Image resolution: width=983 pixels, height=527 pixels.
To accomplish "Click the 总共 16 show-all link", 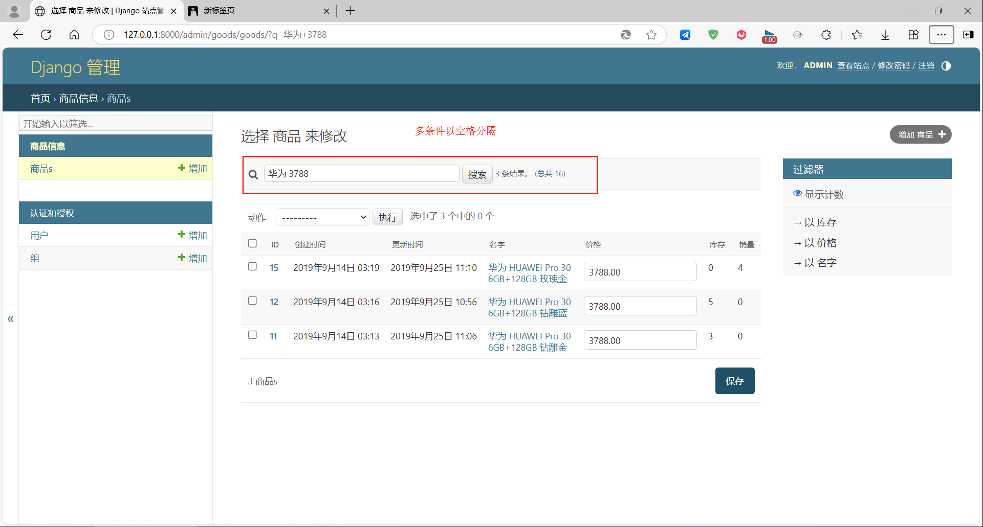I will pos(550,174).
